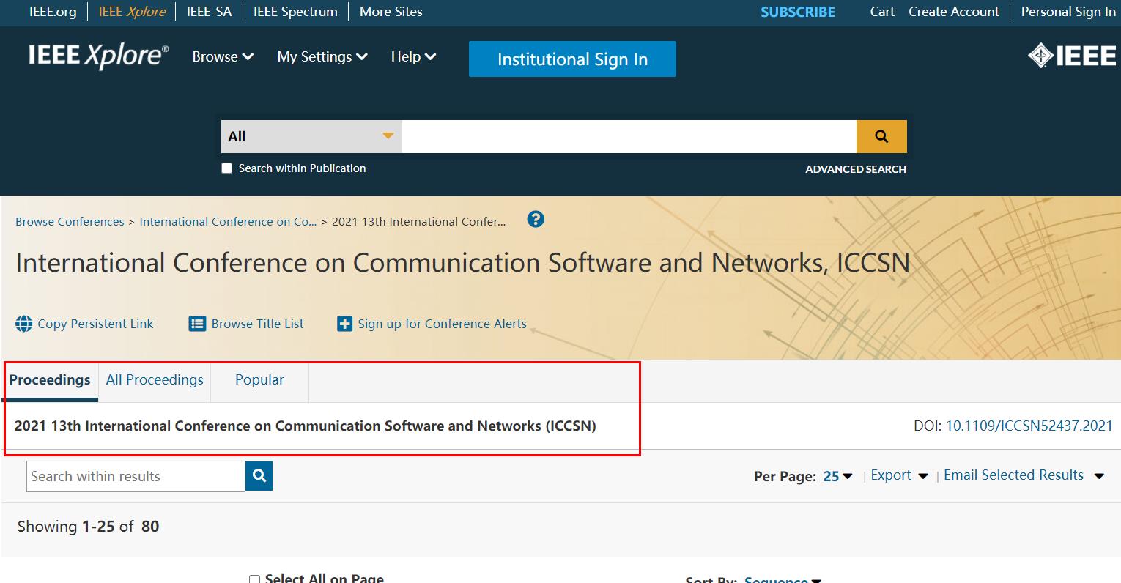Click the SUBSCRIBE link
1121x583 pixels.
tap(798, 12)
